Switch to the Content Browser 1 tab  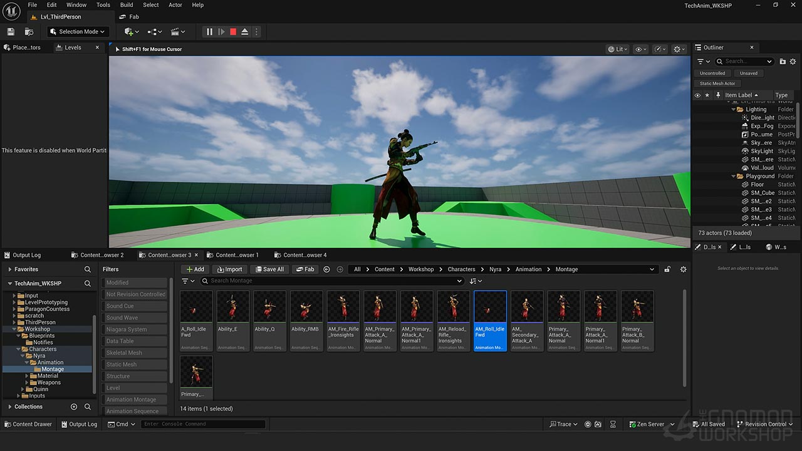[x=237, y=255]
